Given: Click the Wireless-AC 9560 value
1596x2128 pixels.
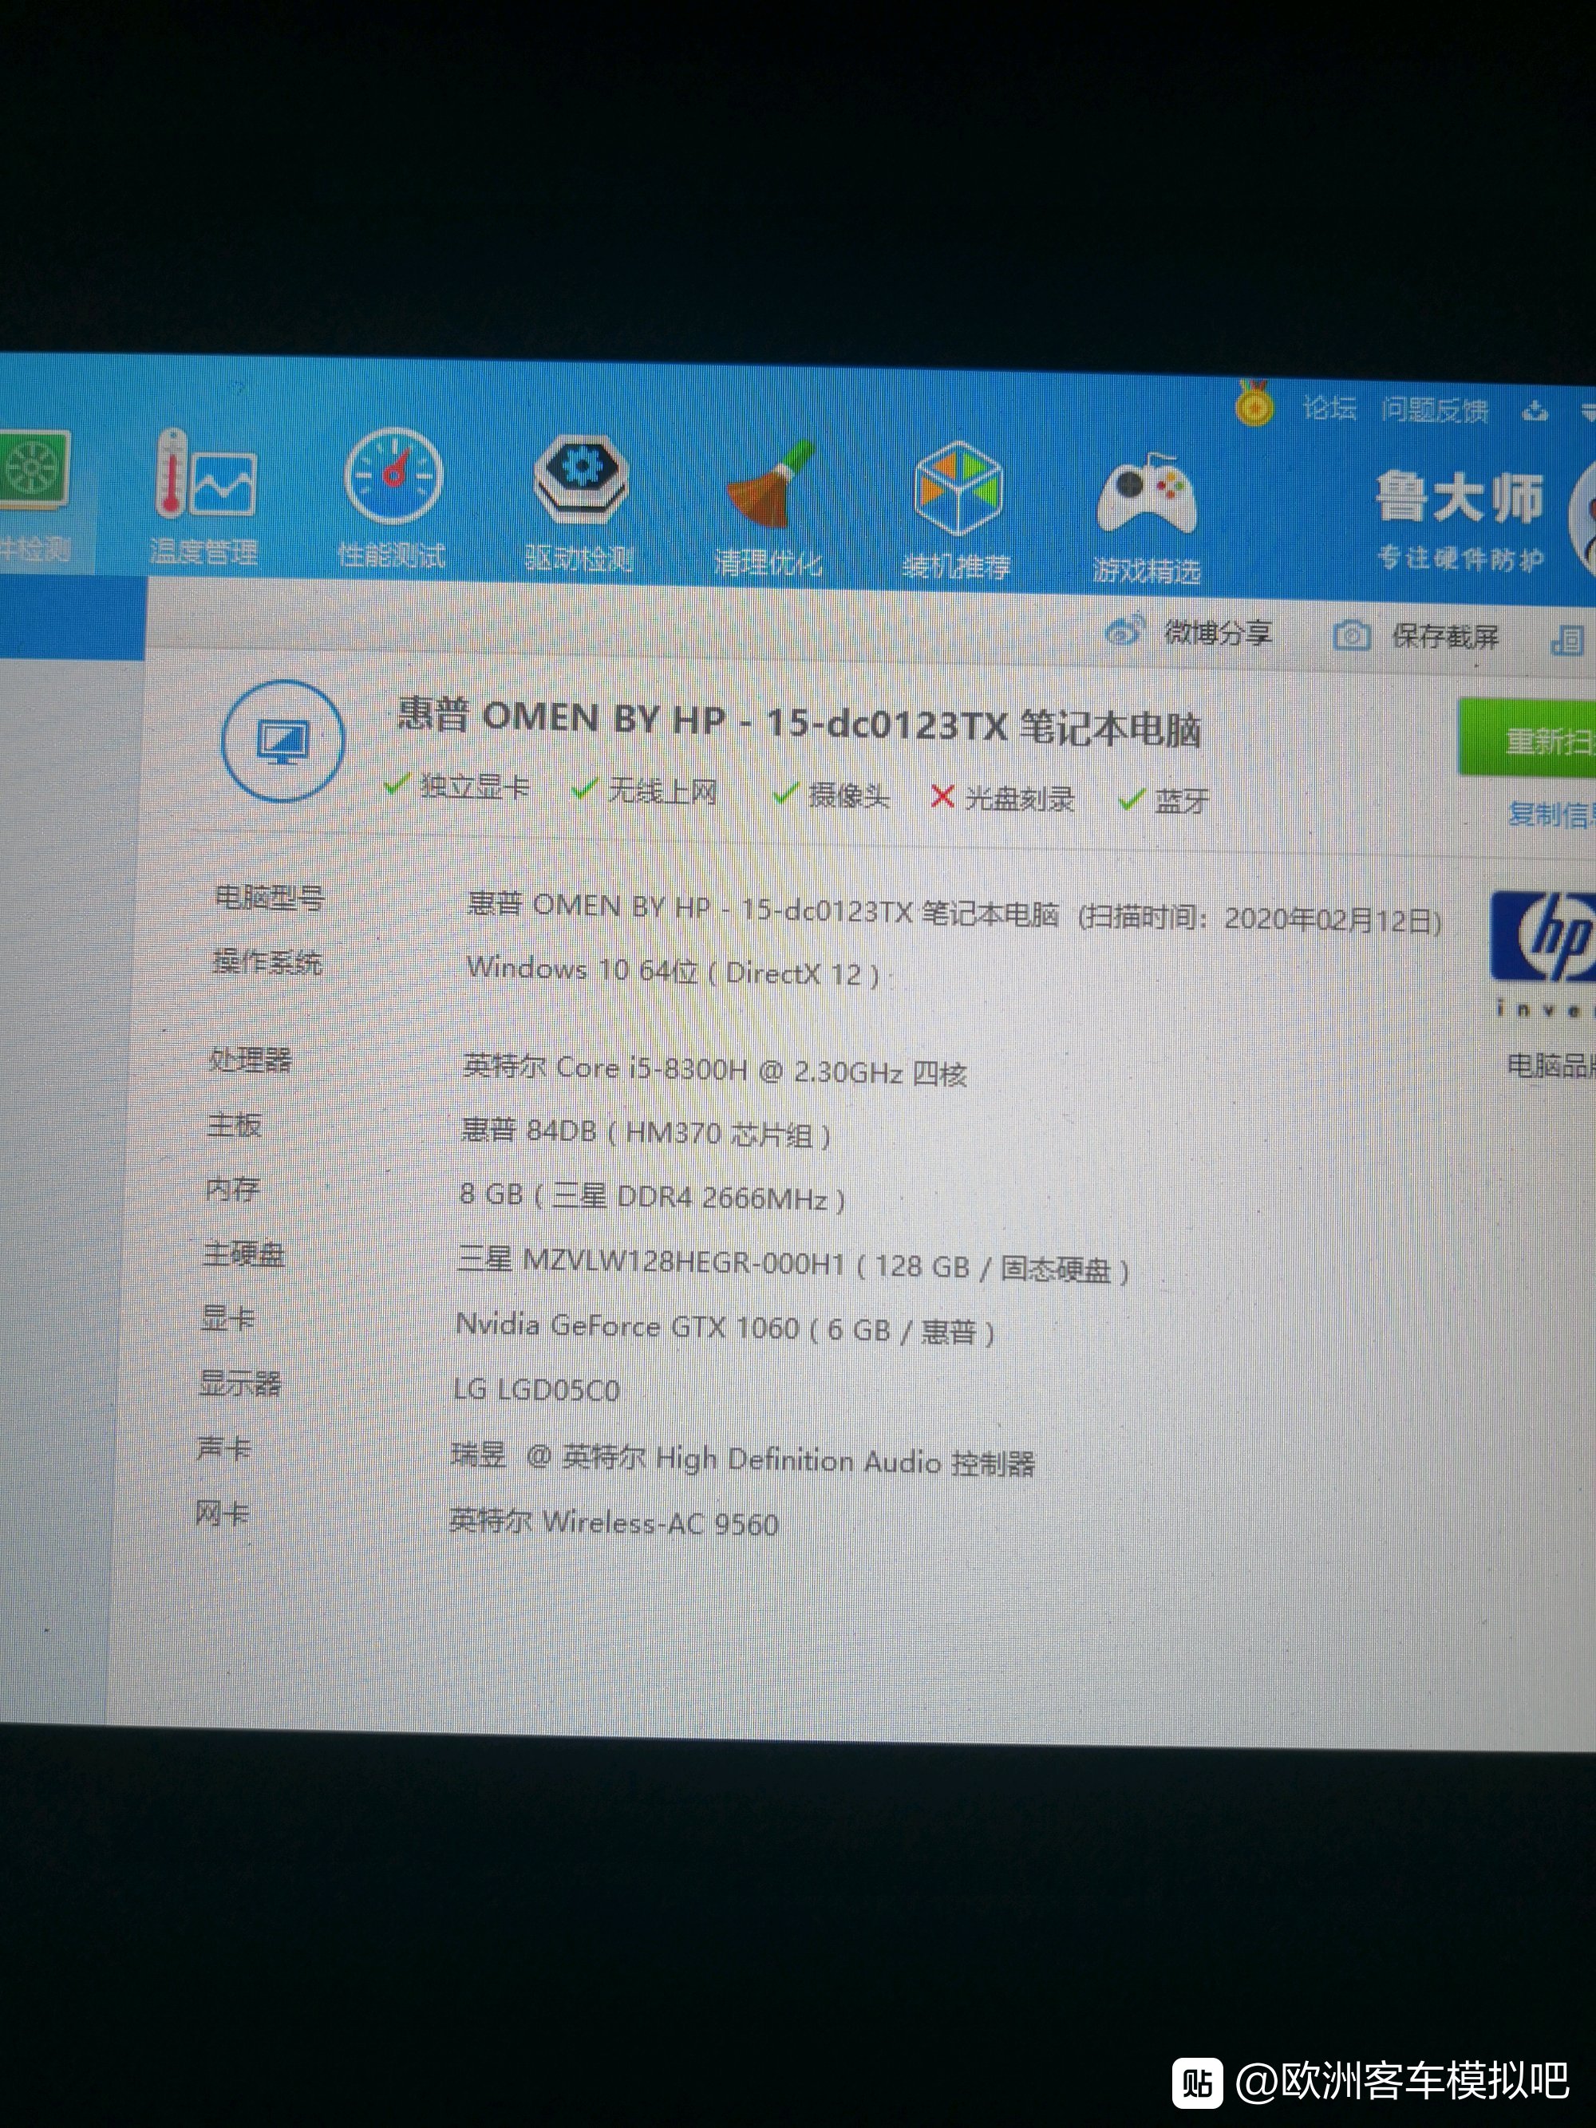Looking at the screenshot, I should coord(614,1522).
